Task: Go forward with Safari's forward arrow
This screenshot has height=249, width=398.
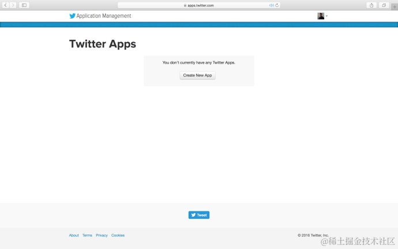Action: (x=13, y=5)
